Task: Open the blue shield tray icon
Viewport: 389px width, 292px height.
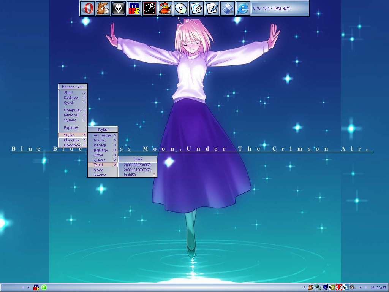Action: click(325, 287)
